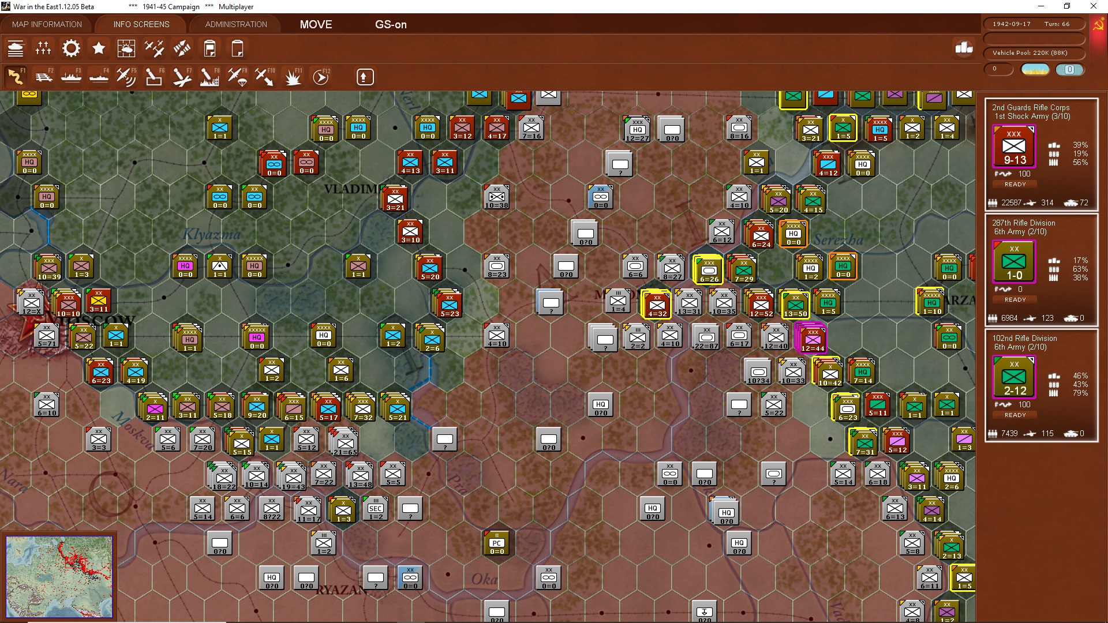
Task: Open 2nd Guards Rifle Corps name link
Action: pyautogui.click(x=1031, y=107)
